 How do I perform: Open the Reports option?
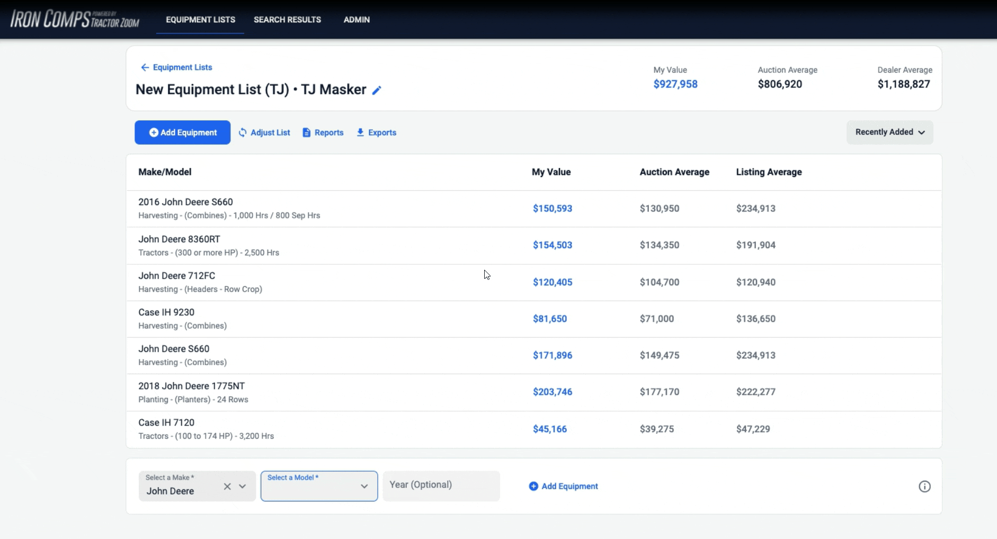tap(323, 132)
